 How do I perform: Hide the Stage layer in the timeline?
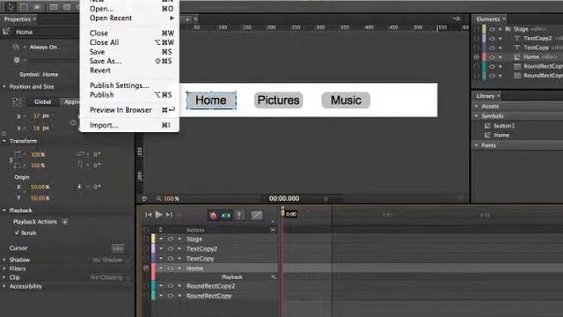[170, 239]
